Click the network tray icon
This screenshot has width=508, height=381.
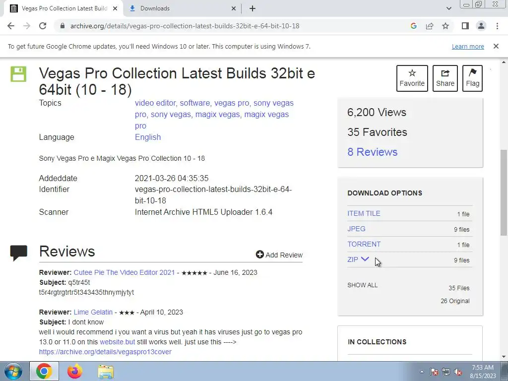point(446,372)
